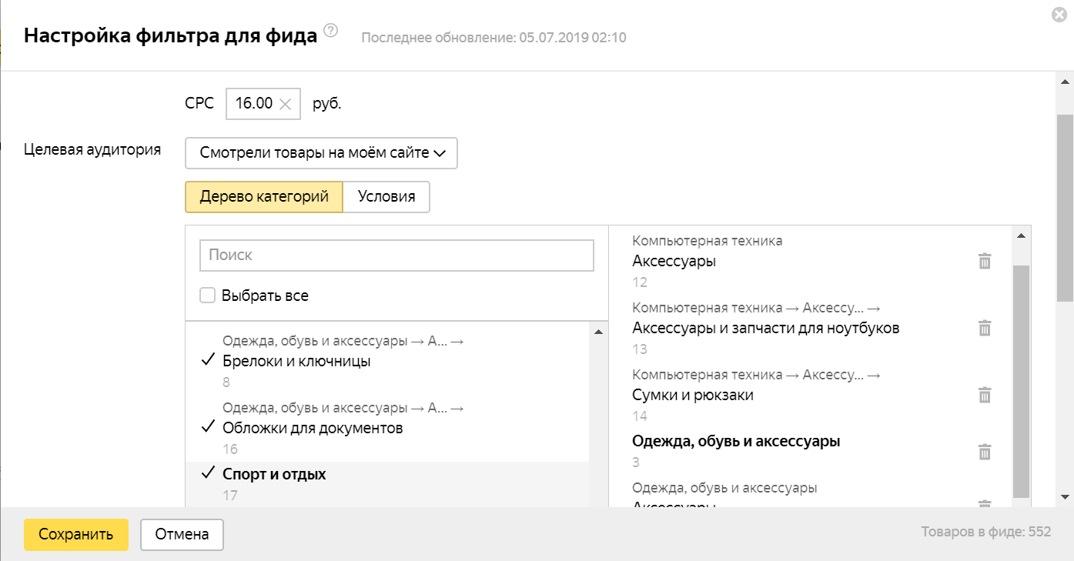The width and height of the screenshot is (1074, 561).
Task: Remove Одежда, обувь и аксессуары via trash icon
Action: pos(984,452)
